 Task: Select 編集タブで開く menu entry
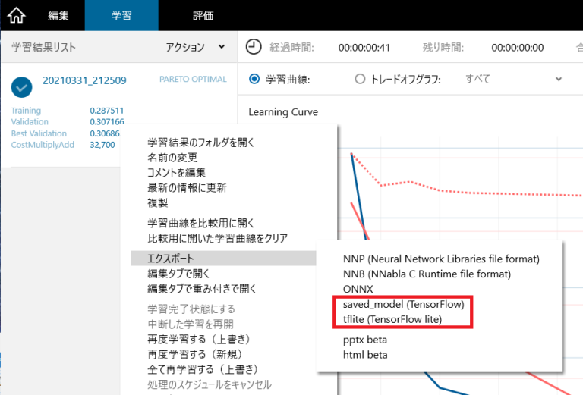point(178,274)
